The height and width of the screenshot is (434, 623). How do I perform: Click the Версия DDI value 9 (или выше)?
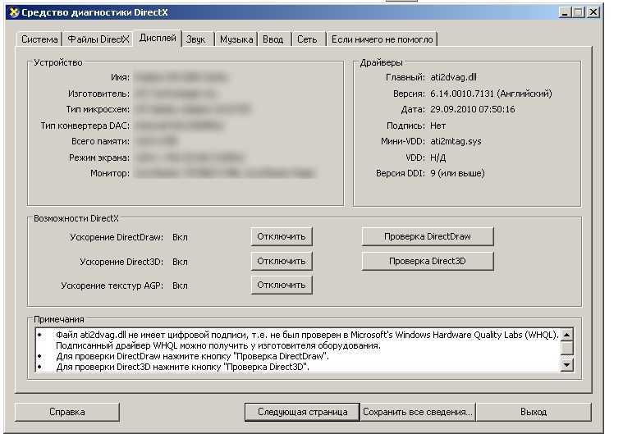pyautogui.click(x=457, y=174)
